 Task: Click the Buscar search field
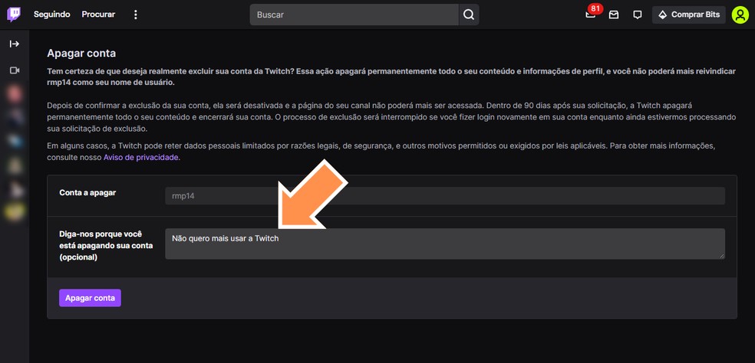click(x=354, y=15)
